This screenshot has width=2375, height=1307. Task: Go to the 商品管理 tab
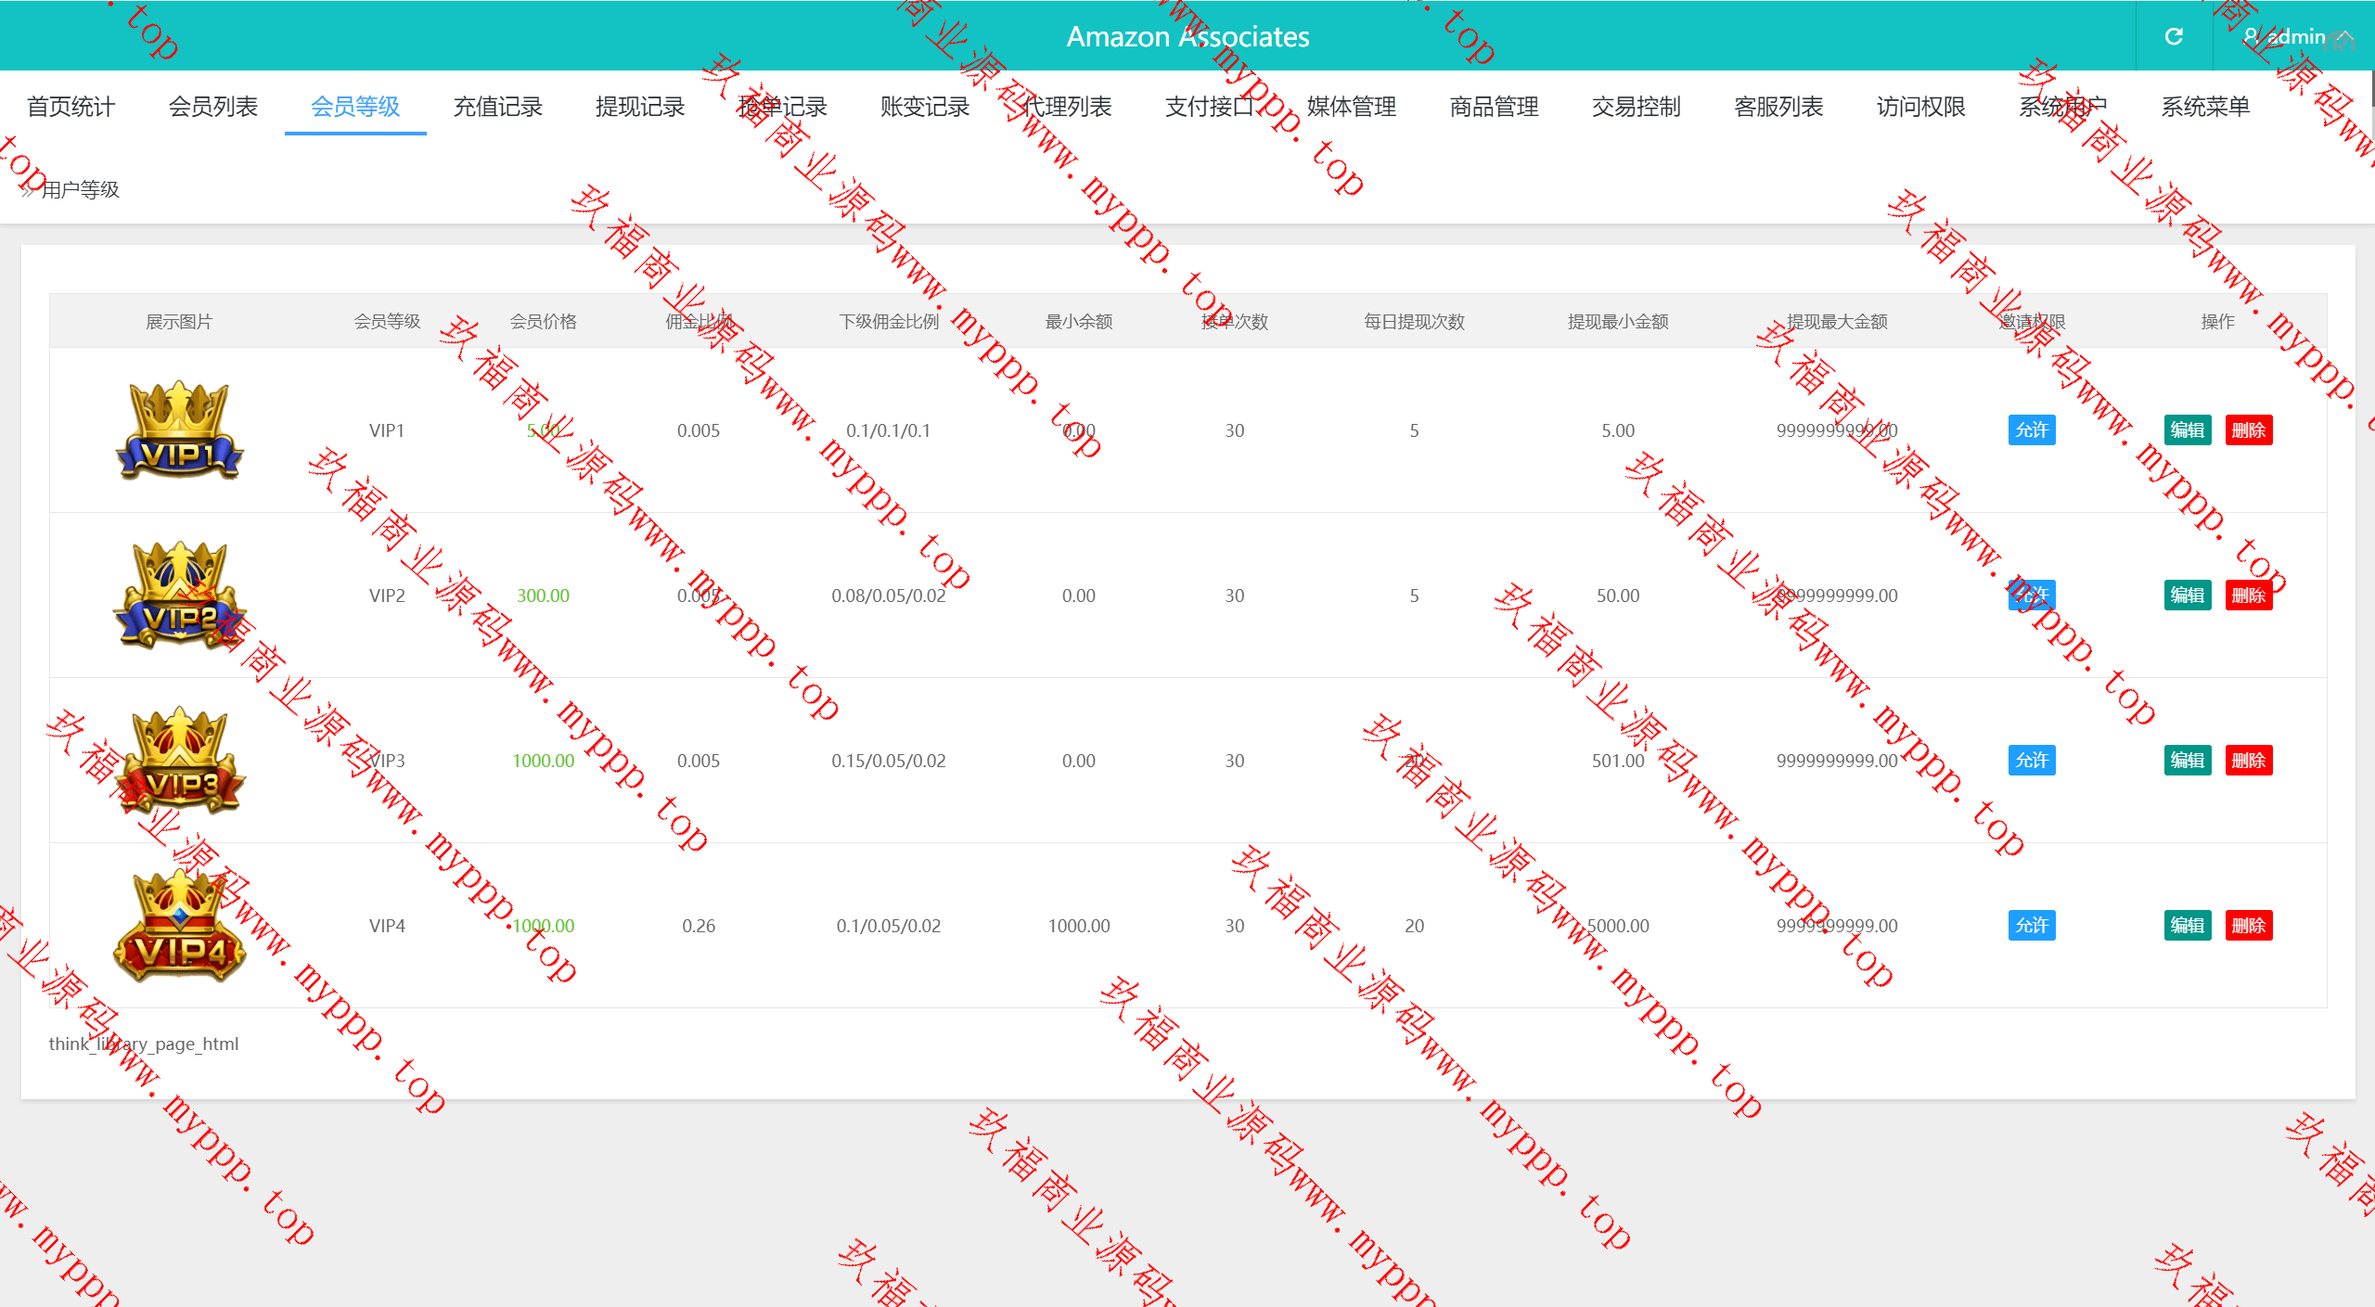(x=1494, y=107)
